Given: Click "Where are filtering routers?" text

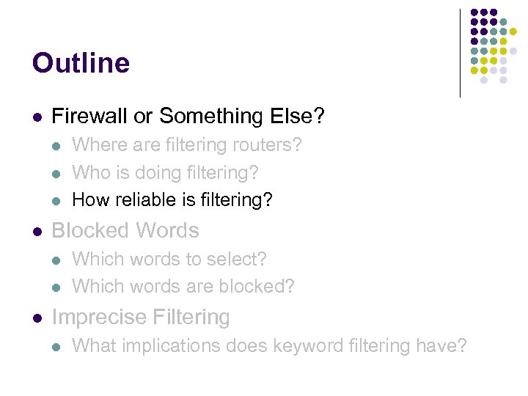Looking at the screenshot, I should (187, 145).
